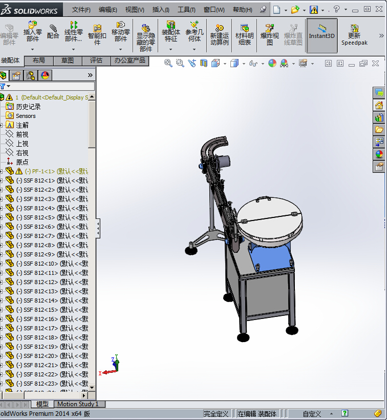Open the Display Style dropdown arrow
Image resolution: width=387 pixels, height=420 pixels.
click(x=244, y=64)
